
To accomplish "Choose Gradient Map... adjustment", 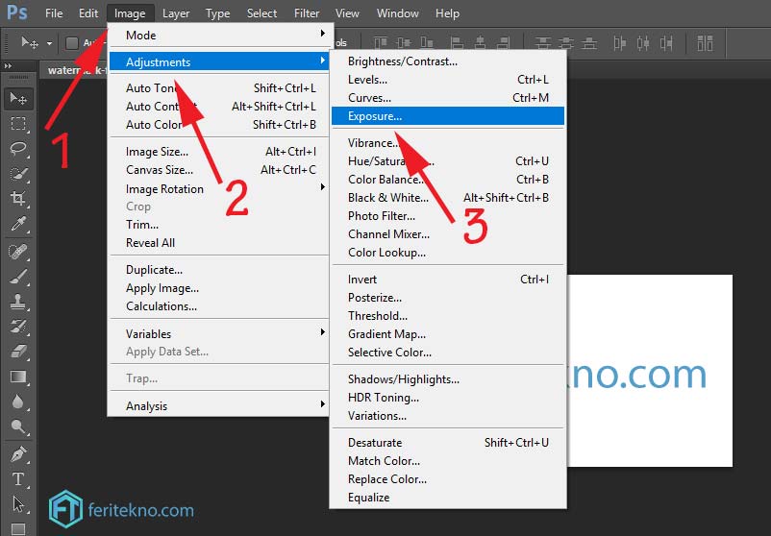I will click(x=448, y=333).
